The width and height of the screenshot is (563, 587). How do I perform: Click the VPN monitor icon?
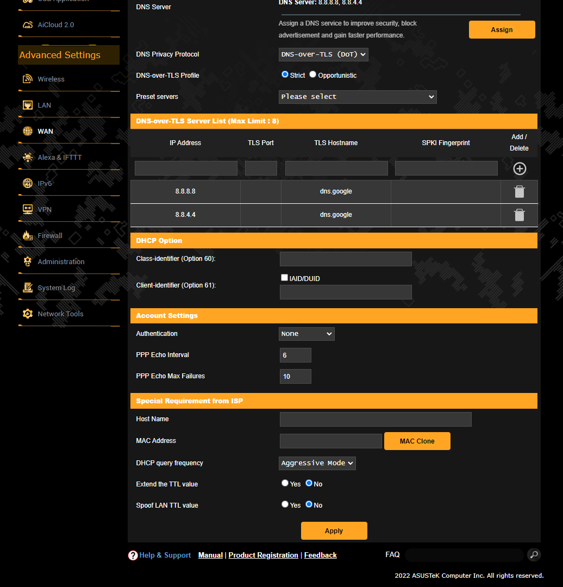pos(28,209)
